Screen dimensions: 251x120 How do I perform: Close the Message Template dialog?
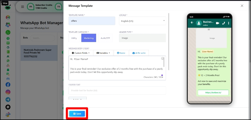[x=242, y=6]
